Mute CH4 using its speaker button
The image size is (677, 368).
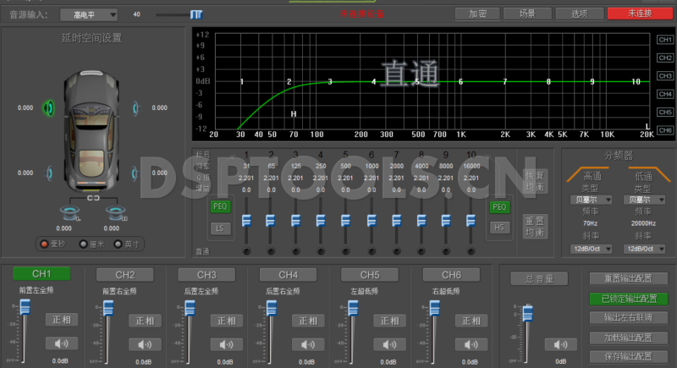click(306, 343)
